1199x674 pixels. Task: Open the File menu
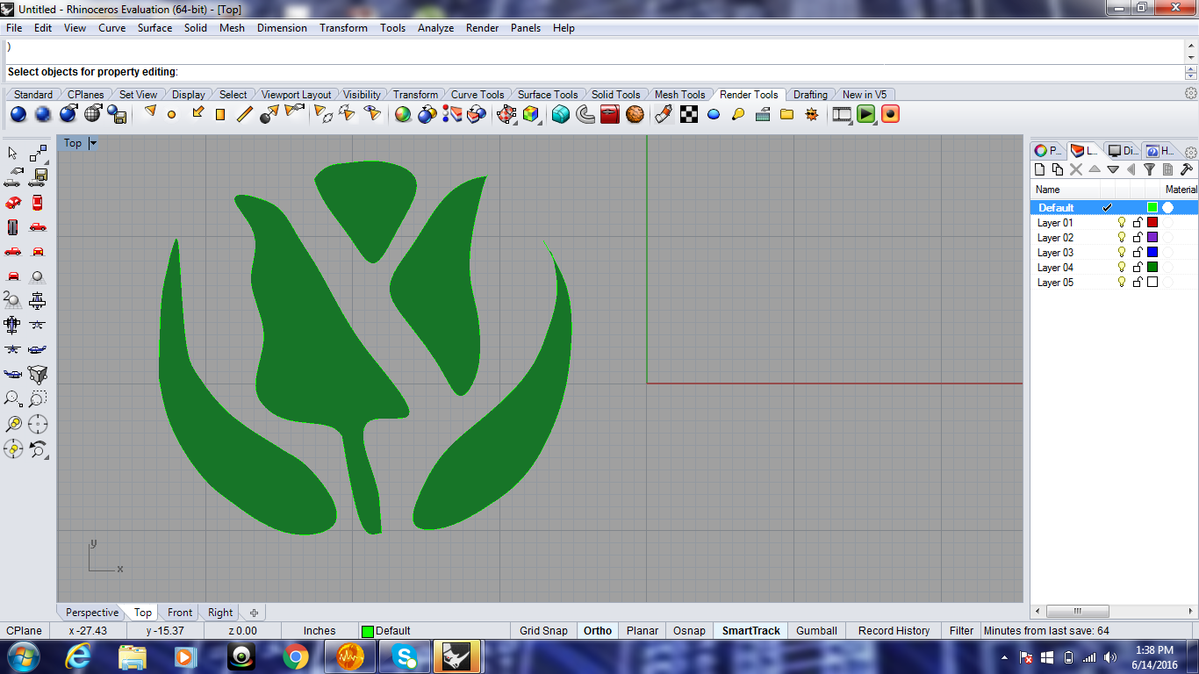[14, 28]
